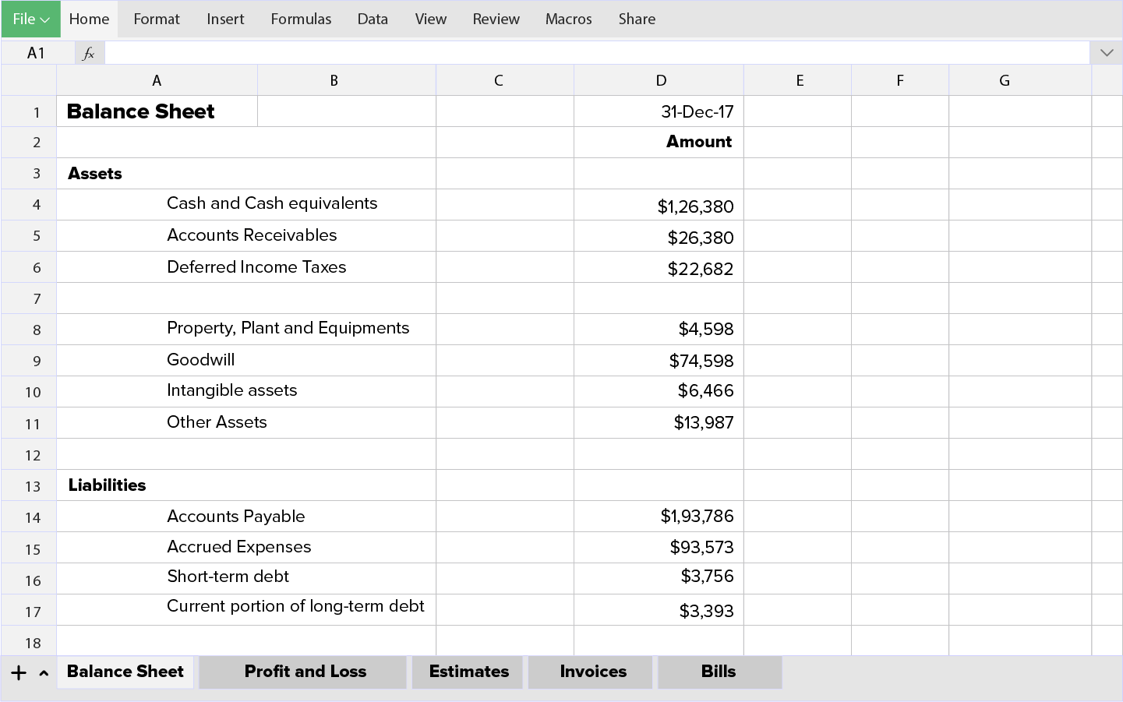Add a new sheet using the plus icon

click(x=17, y=672)
